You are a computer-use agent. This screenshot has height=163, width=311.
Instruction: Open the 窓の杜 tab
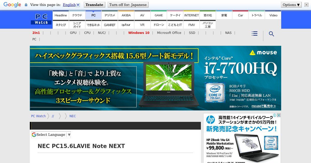click(x=208, y=15)
